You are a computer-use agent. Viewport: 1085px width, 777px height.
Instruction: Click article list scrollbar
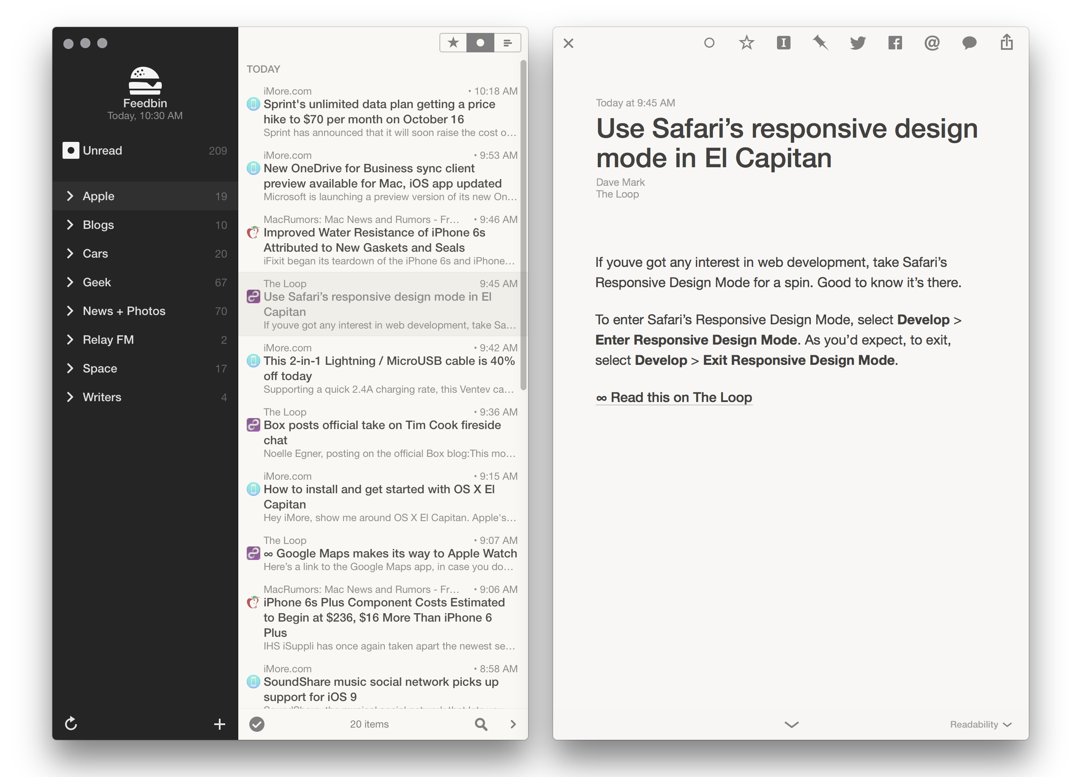523,225
